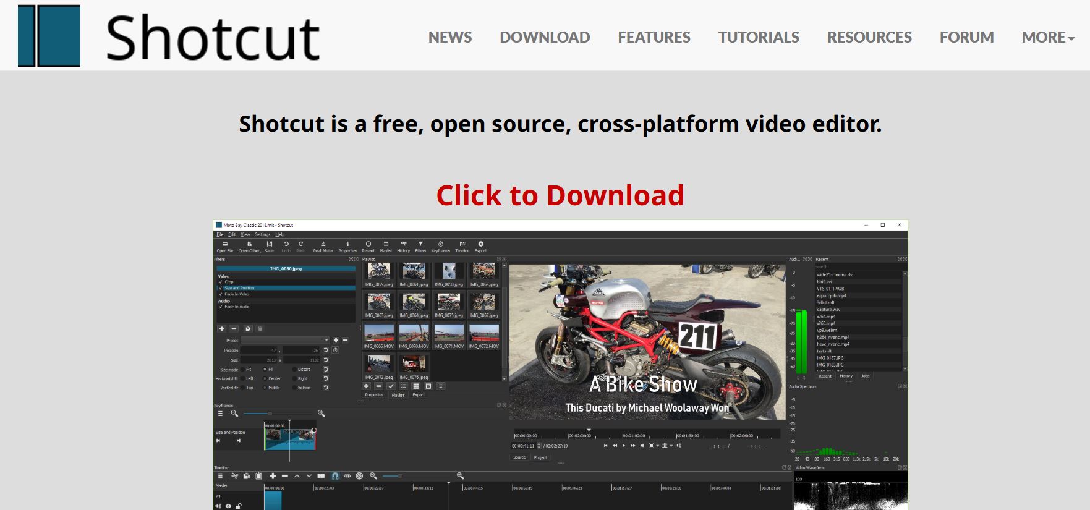Select capture.wav in the Recent list
Image resolution: width=1090 pixels, height=510 pixels.
(858, 310)
